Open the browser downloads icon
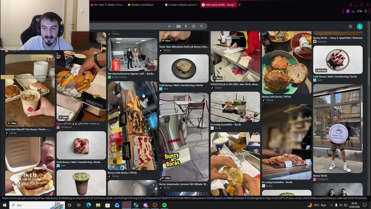This screenshot has height=209, width=371. pos(353,11)
